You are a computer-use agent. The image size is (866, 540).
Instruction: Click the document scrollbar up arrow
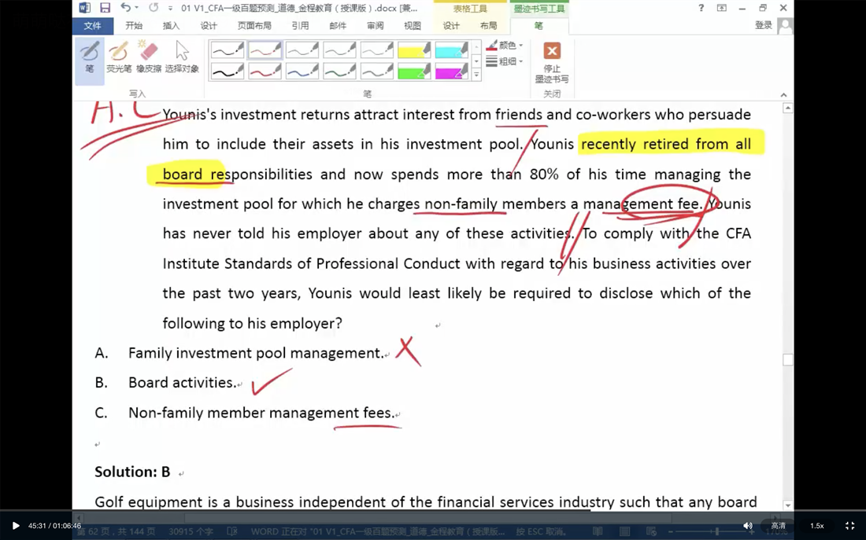point(788,108)
